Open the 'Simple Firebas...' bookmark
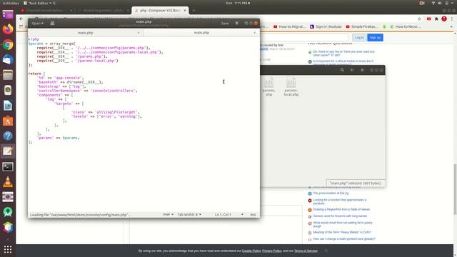The height and width of the screenshot is (257, 457). (361, 26)
